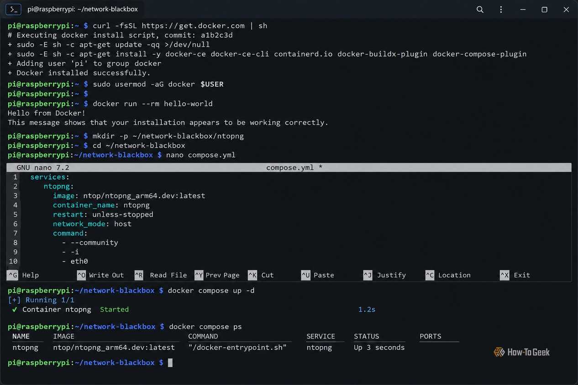Click nano ^C Location shortcut
This screenshot has width=578, height=385.
click(x=448, y=275)
